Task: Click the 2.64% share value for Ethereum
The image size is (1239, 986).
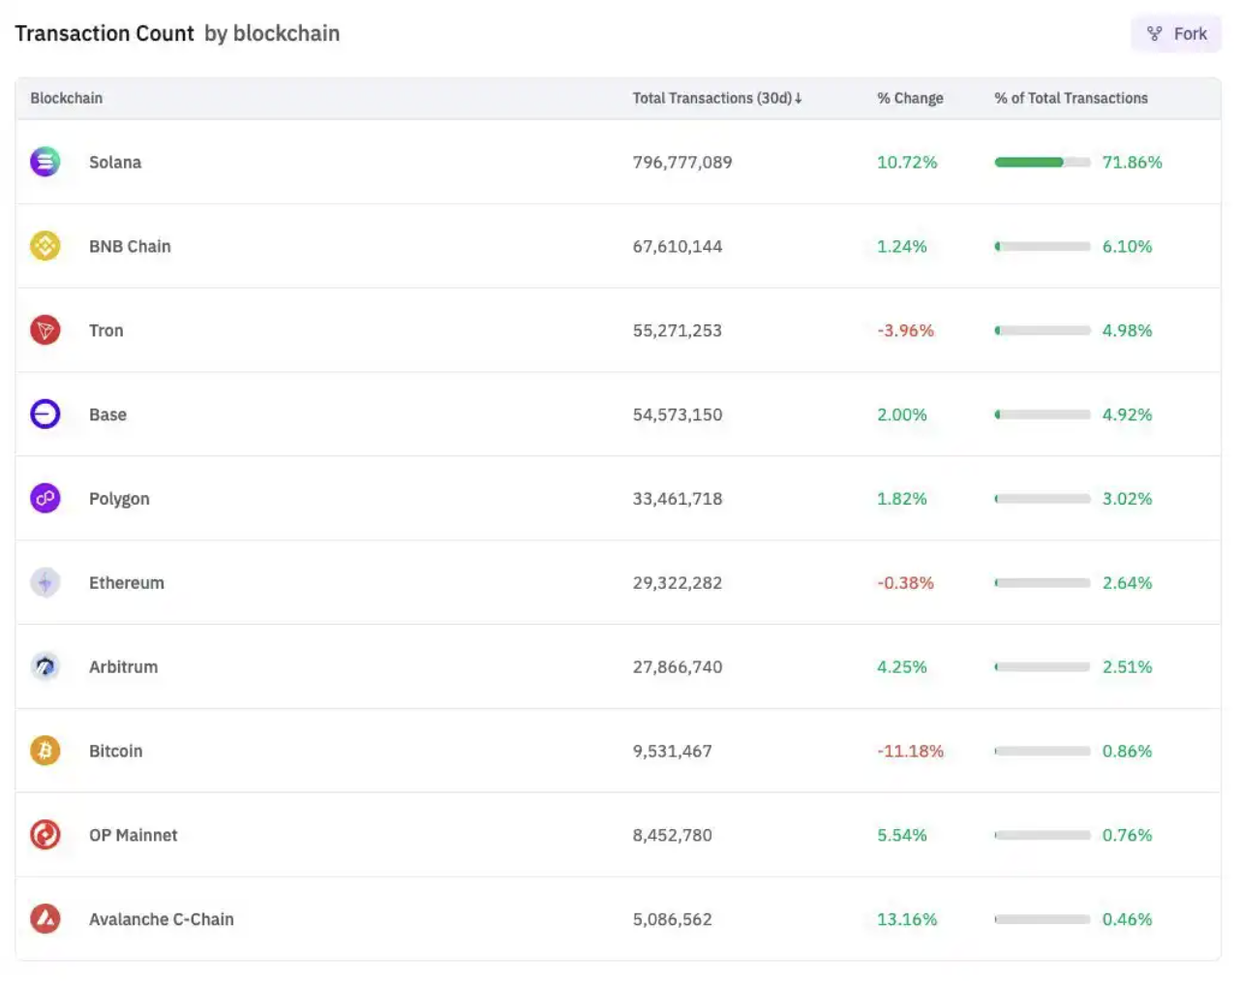Action: (1128, 583)
